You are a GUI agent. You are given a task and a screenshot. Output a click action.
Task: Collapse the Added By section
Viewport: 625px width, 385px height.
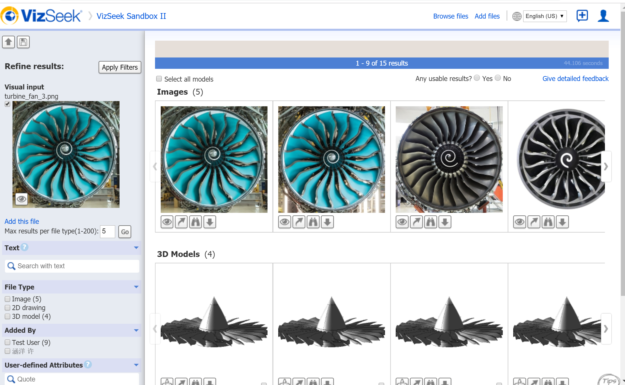tap(136, 330)
